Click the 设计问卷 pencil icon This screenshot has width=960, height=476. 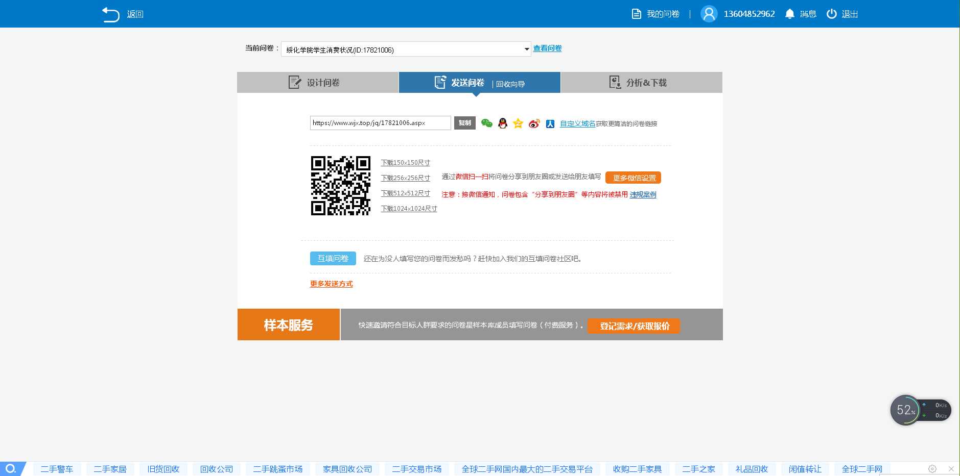[x=295, y=82]
